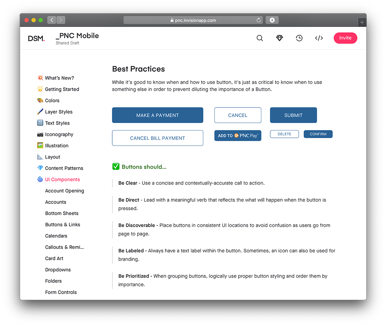Open version history clock icon
This screenshot has height=326, width=386.
[299, 38]
